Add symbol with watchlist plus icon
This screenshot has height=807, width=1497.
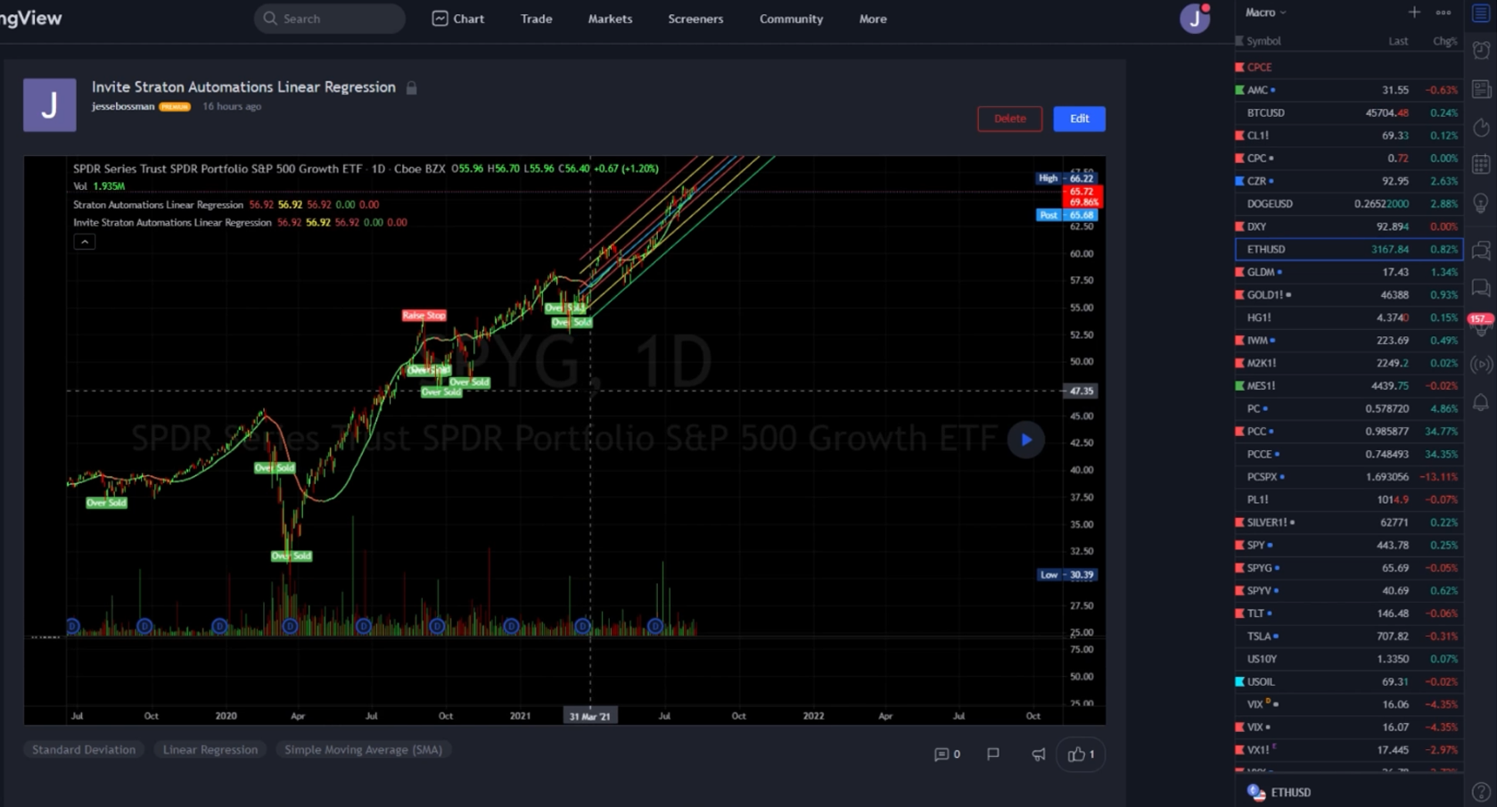click(1414, 12)
